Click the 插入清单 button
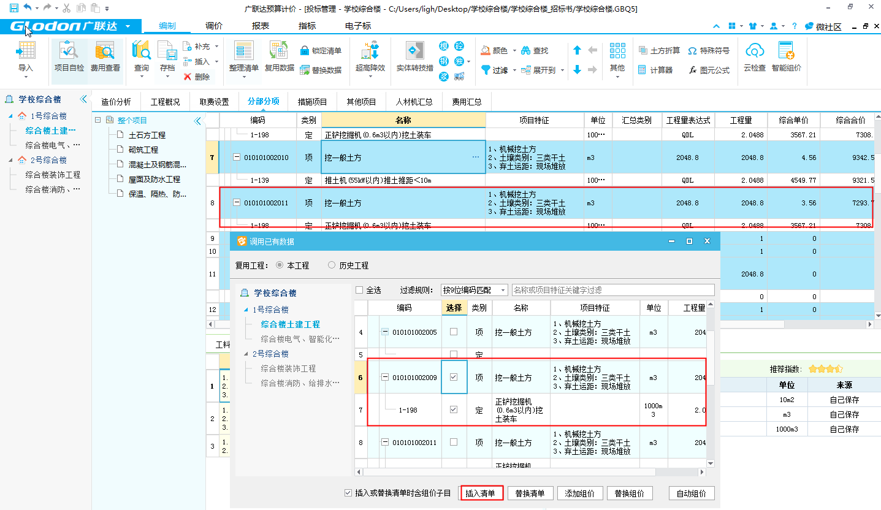 pos(481,493)
